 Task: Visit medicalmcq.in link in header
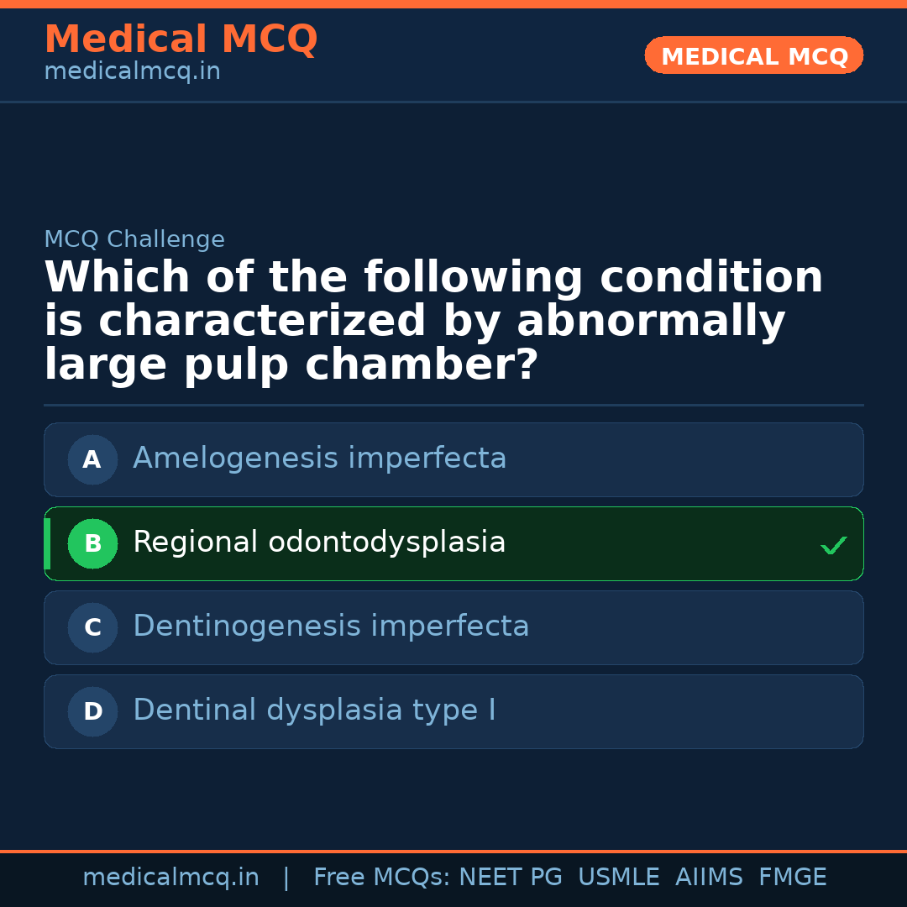pyautogui.click(x=132, y=72)
